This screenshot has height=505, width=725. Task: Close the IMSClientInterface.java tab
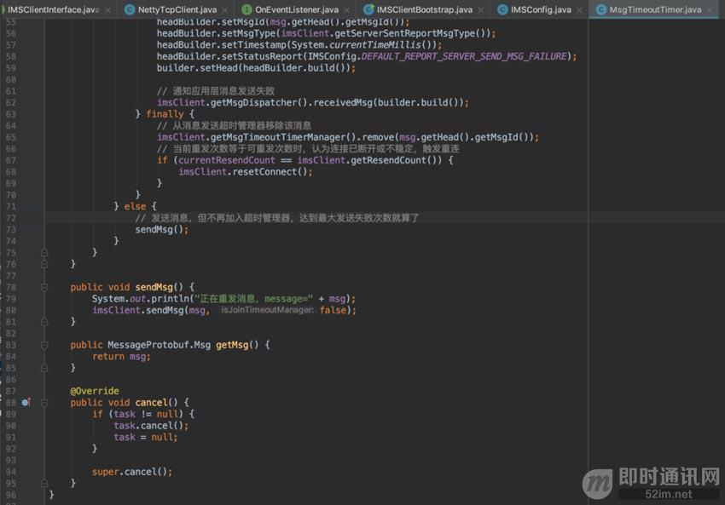tap(107, 9)
